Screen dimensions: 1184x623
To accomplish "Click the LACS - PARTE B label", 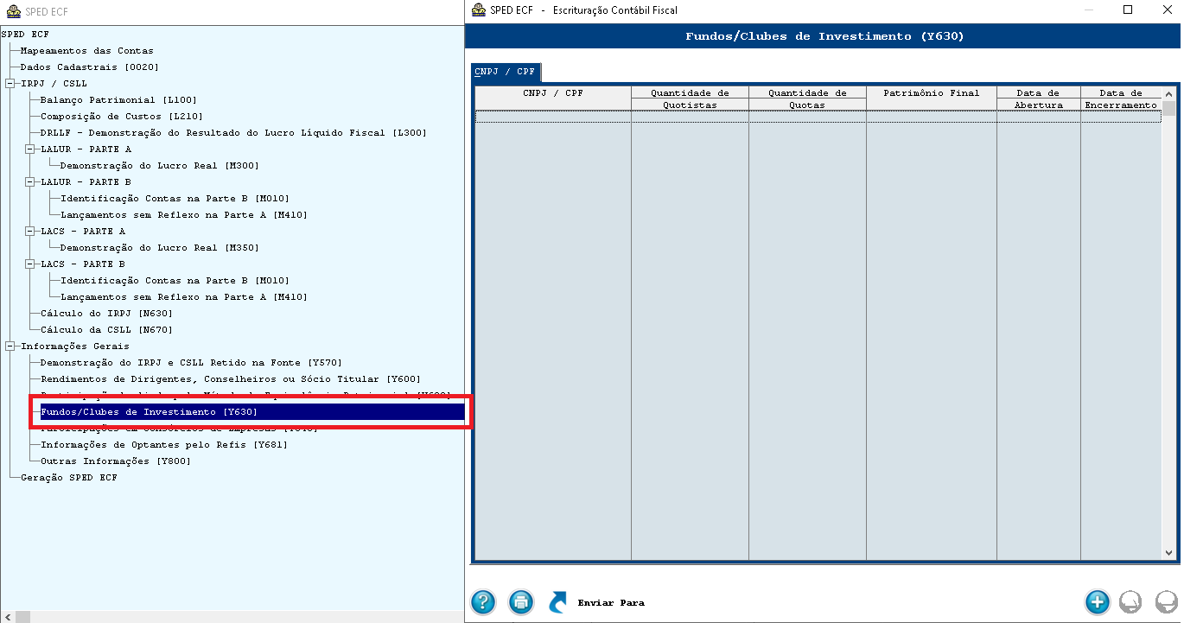I will [83, 264].
